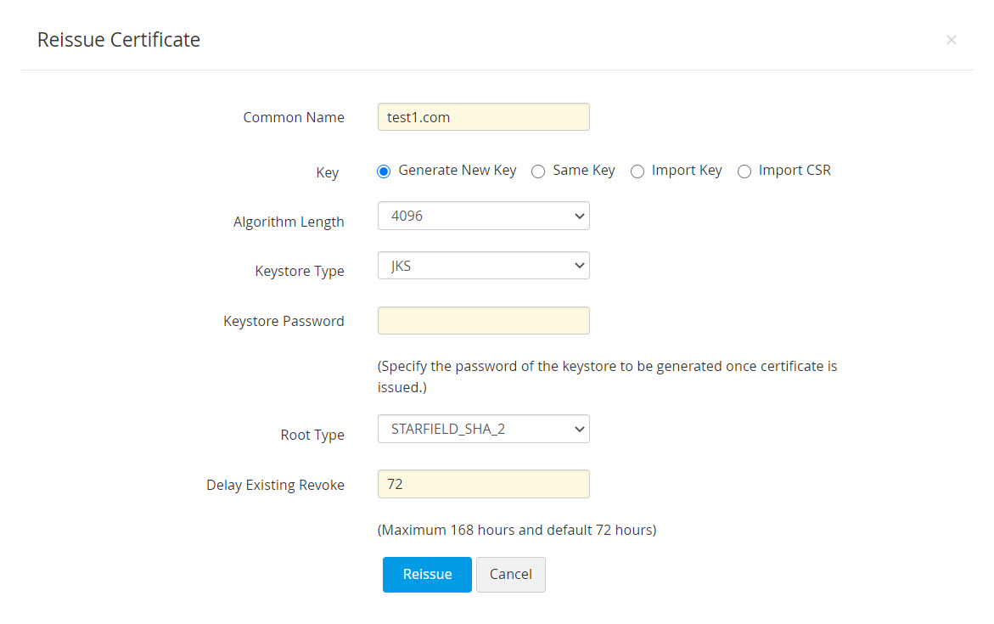The image size is (994, 624).
Task: Click the Algorithm Length label text
Action: tap(289, 222)
